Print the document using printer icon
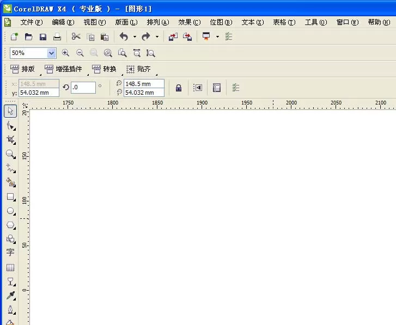The height and width of the screenshot is (325, 396). click(x=57, y=37)
